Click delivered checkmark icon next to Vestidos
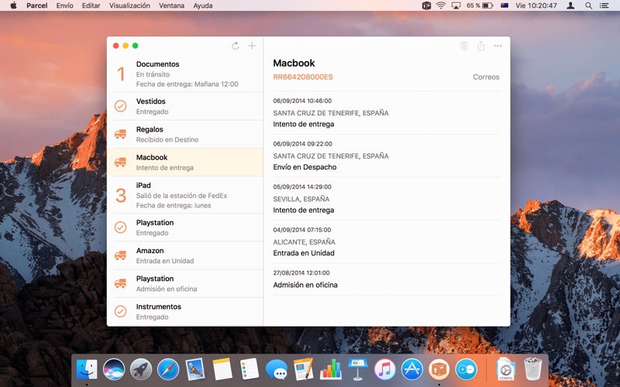 click(x=121, y=106)
